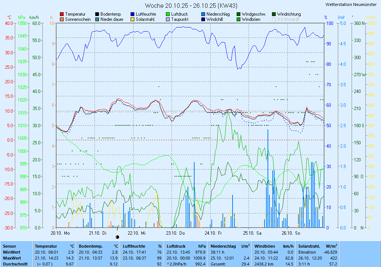Click the light blue Niederschlag legend square
381x267 pixels.
[203, 14]
